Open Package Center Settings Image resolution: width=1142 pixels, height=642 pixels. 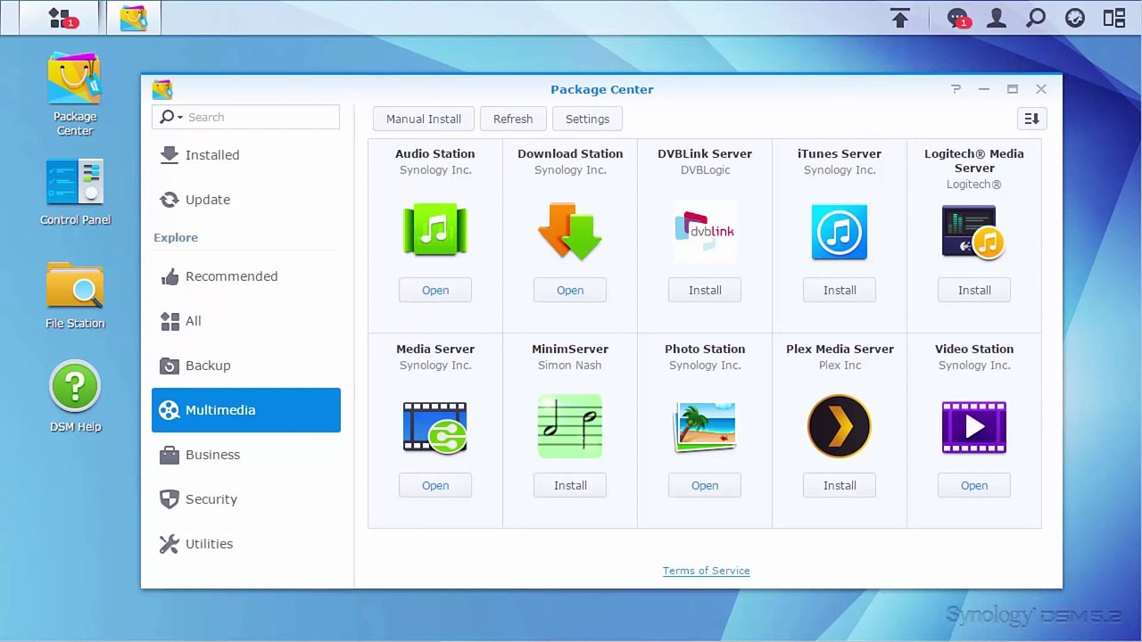[587, 119]
